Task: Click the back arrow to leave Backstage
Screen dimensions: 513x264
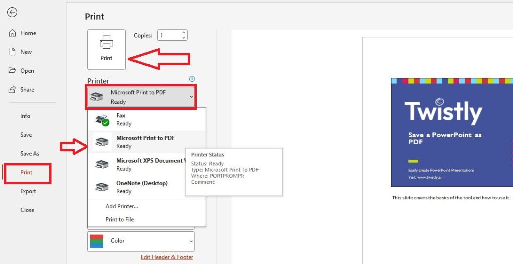Action: 12,12
